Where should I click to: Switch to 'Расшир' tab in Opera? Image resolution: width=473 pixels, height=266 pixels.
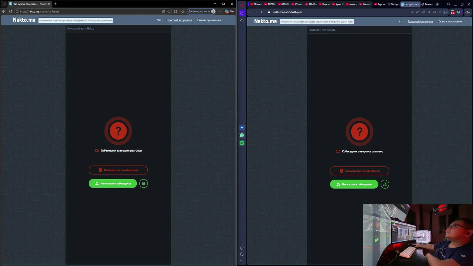pyautogui.click(x=427, y=4)
